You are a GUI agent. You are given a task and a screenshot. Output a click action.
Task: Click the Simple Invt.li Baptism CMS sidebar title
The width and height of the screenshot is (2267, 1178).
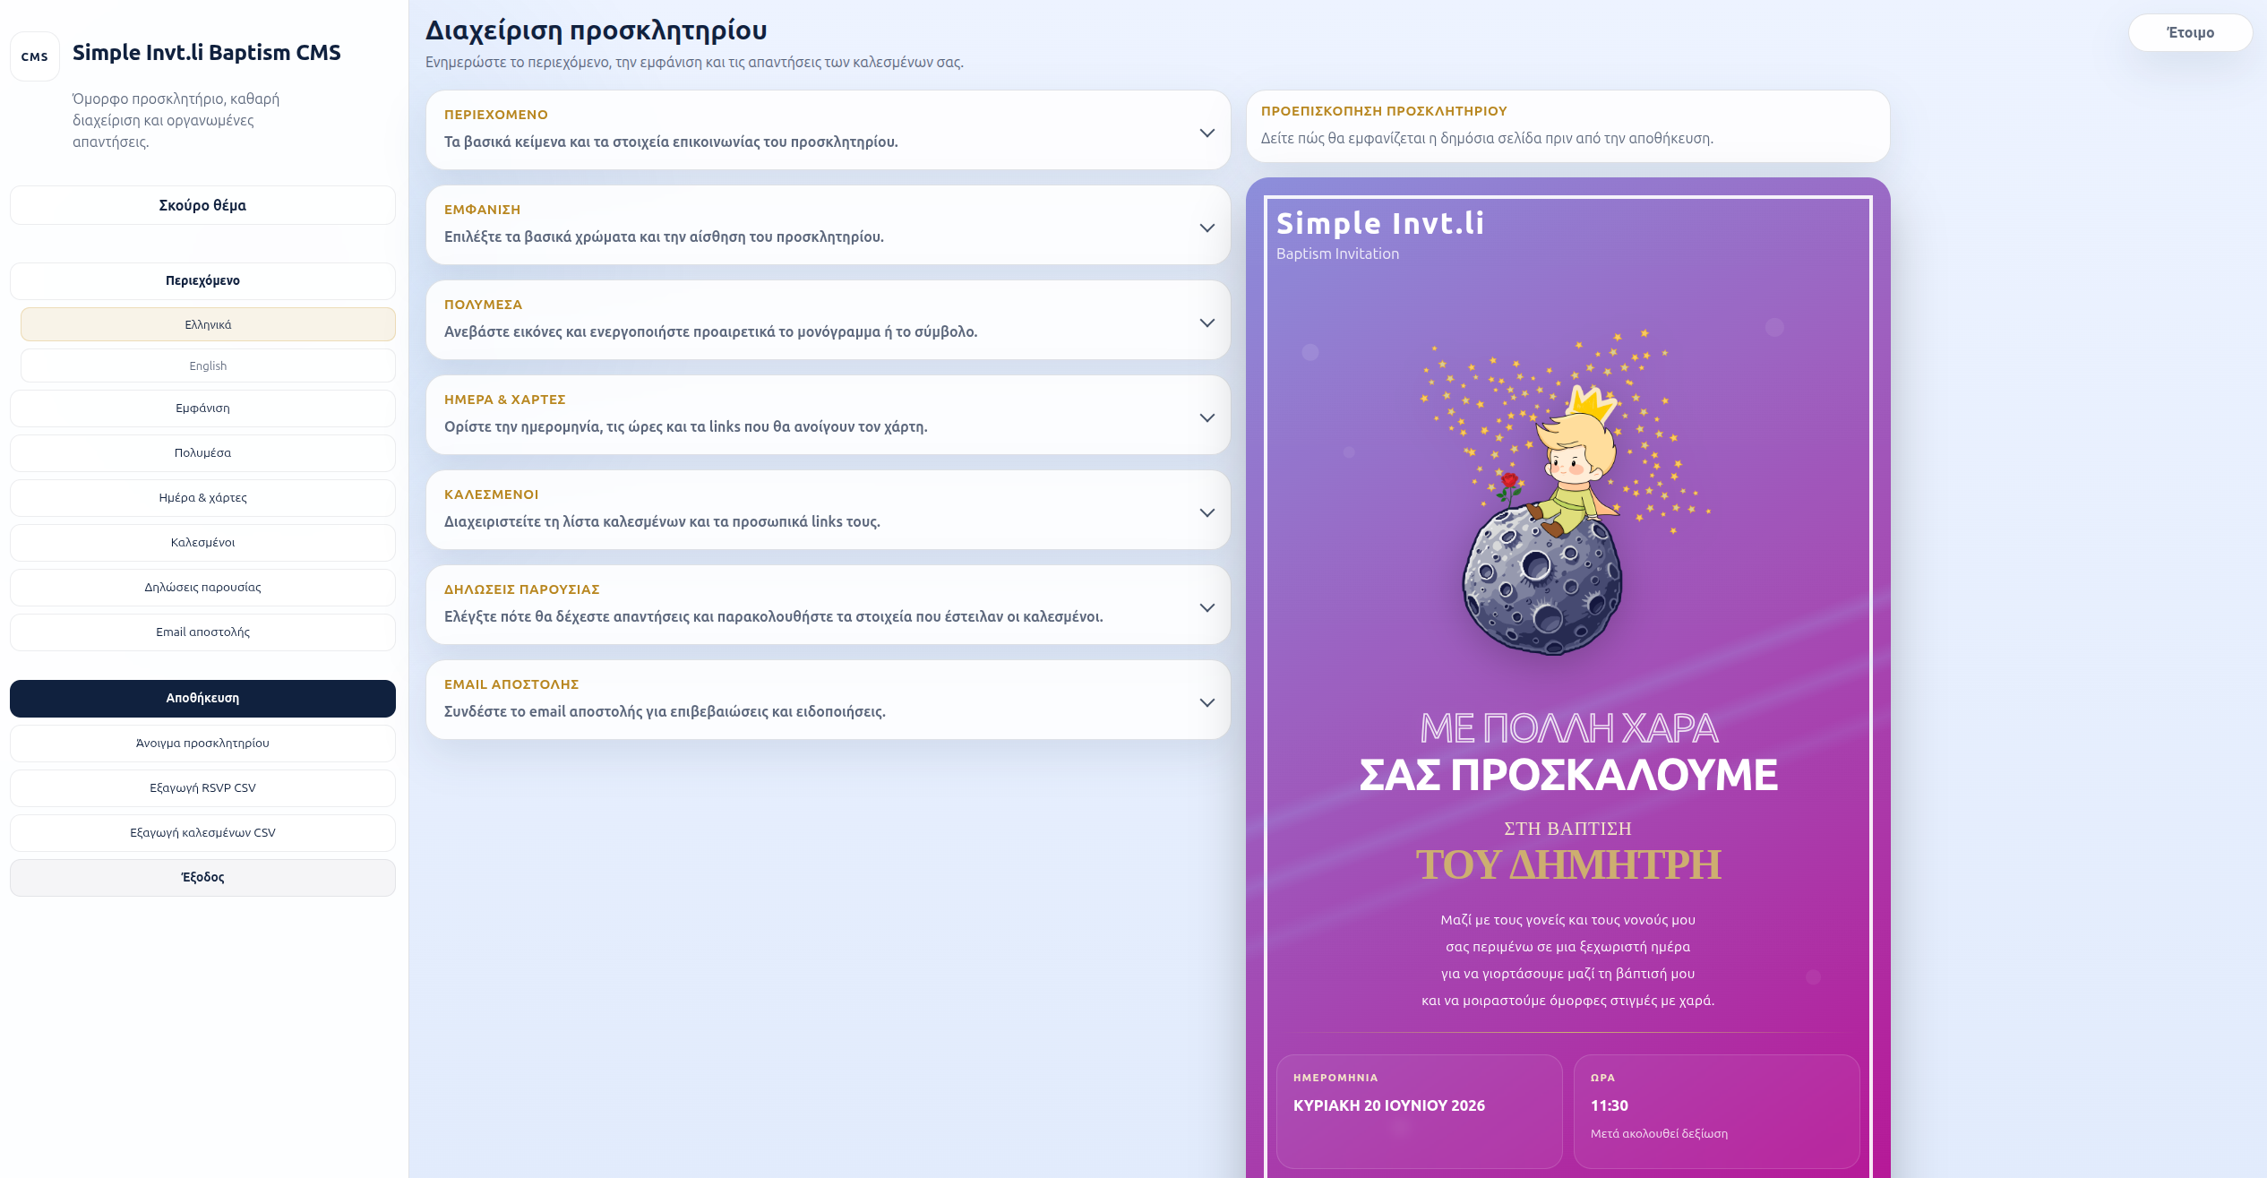tap(206, 53)
